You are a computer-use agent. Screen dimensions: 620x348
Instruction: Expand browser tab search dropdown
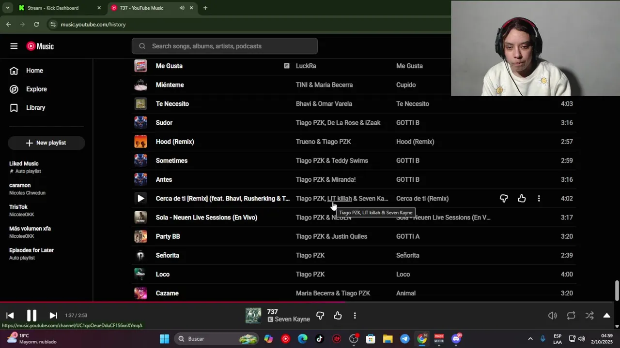pyautogui.click(x=8, y=8)
